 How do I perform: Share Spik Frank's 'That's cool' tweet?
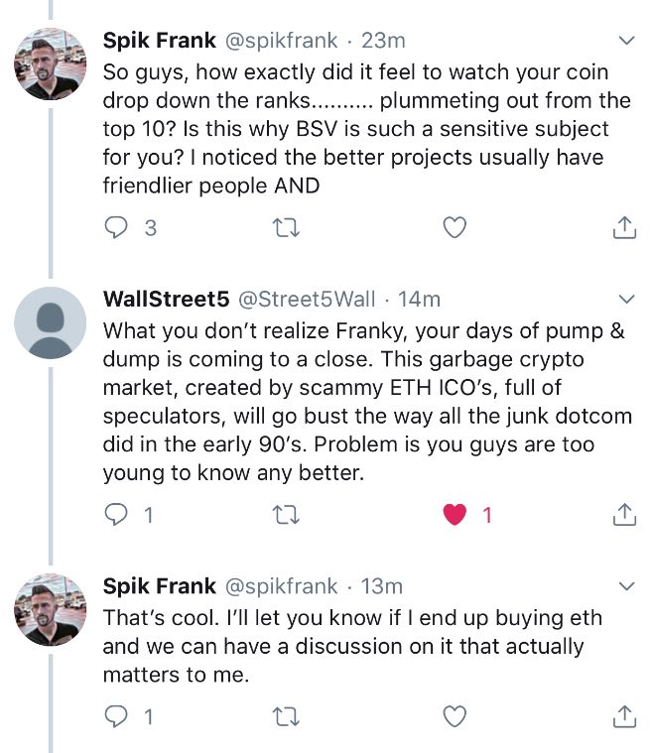(x=623, y=715)
